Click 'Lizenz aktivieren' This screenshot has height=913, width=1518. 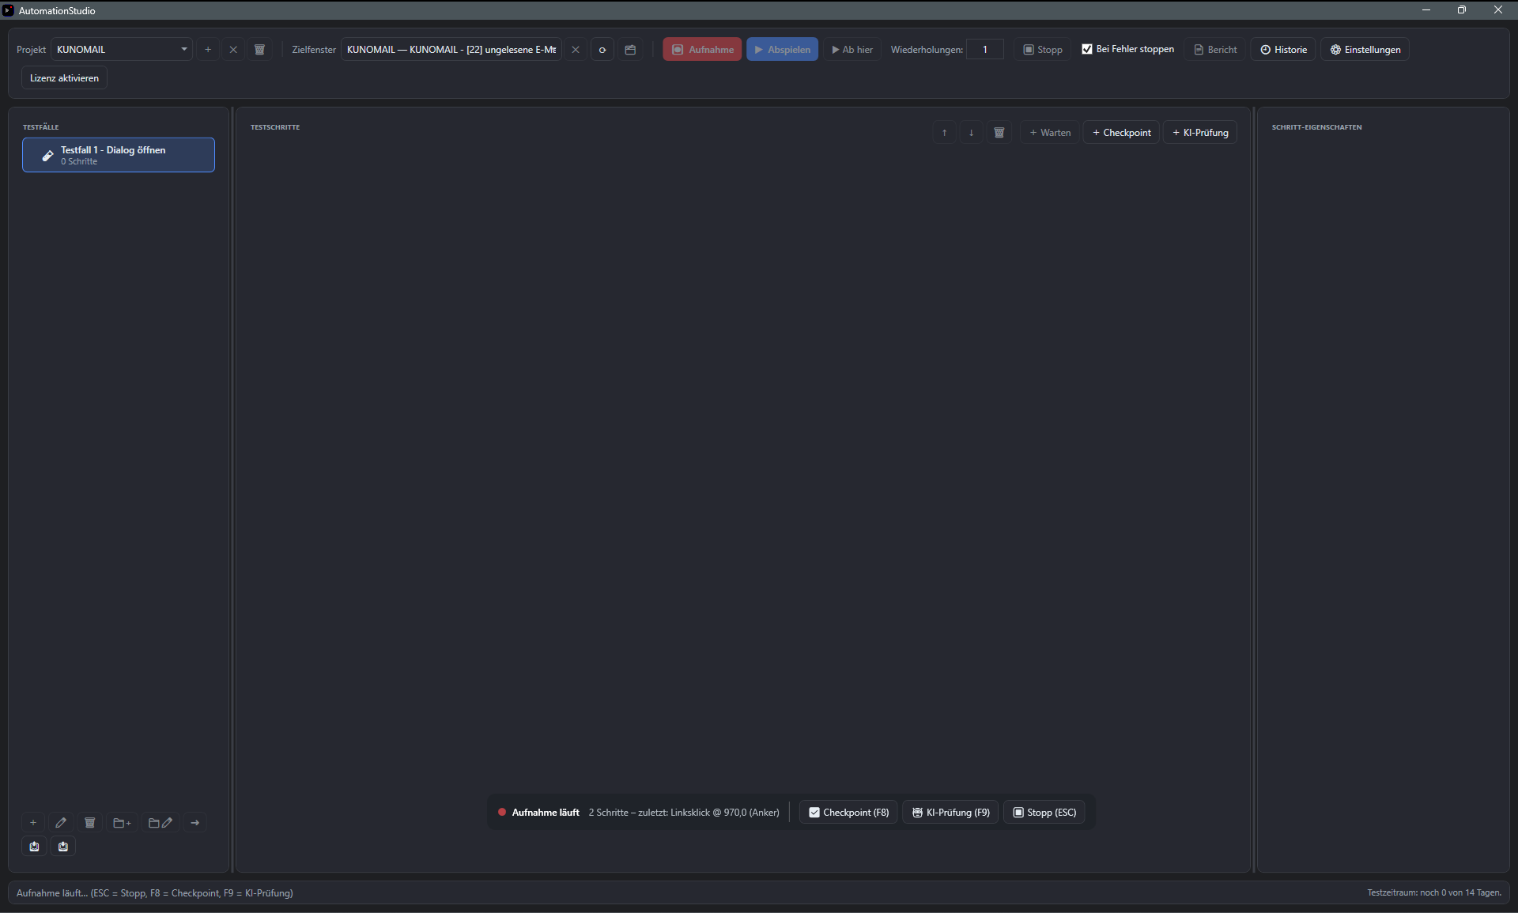(x=64, y=78)
